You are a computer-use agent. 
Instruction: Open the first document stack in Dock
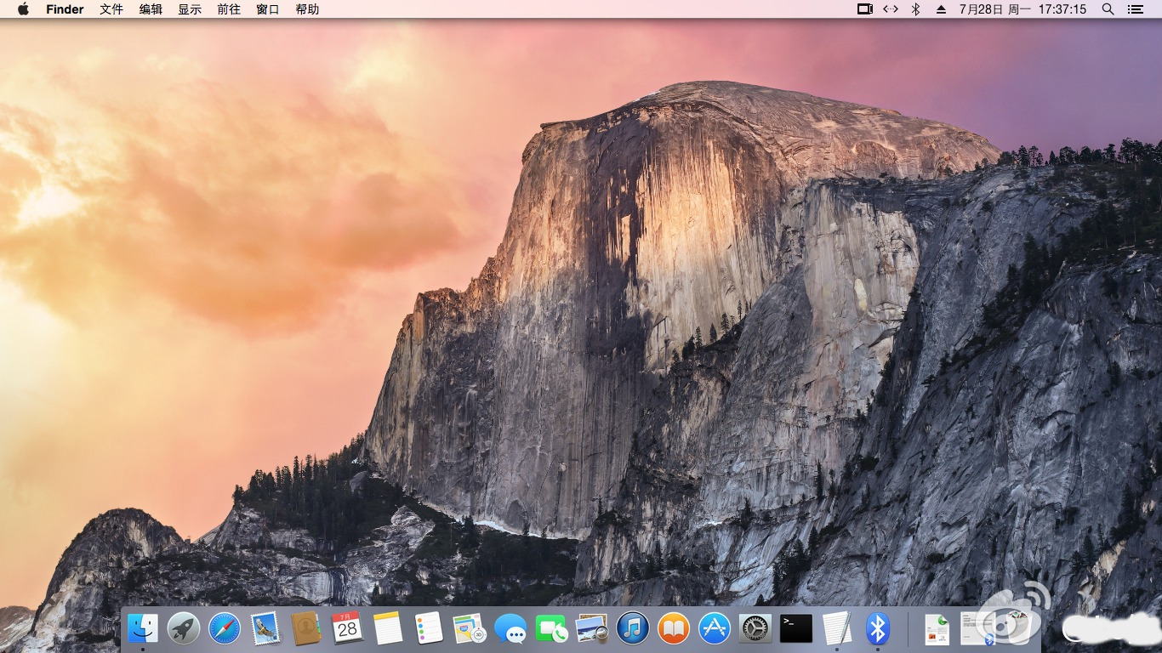pos(937,629)
